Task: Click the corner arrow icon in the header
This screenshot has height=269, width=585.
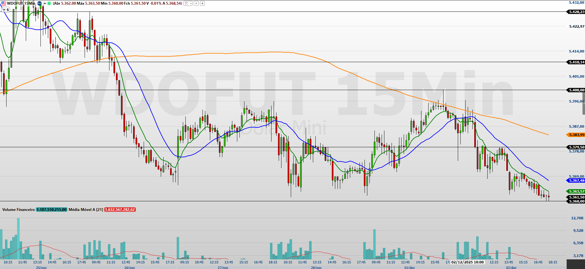Action: tap(196, 3)
